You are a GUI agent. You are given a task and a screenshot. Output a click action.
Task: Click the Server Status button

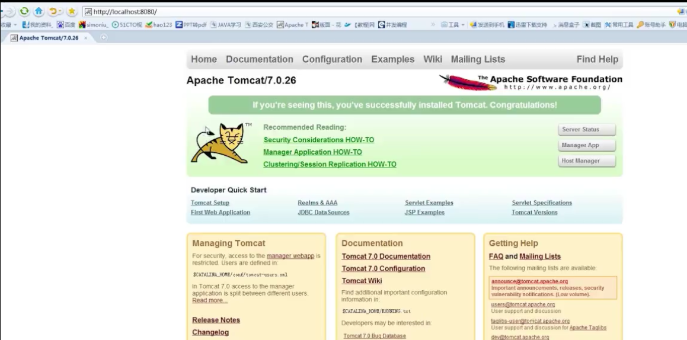(587, 130)
